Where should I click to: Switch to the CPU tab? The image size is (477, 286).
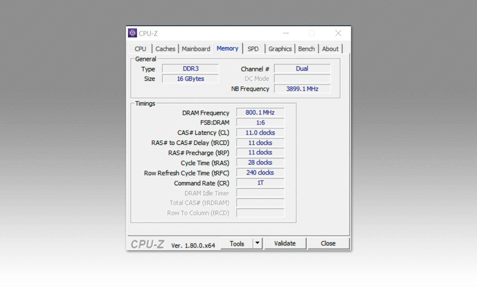click(x=140, y=49)
